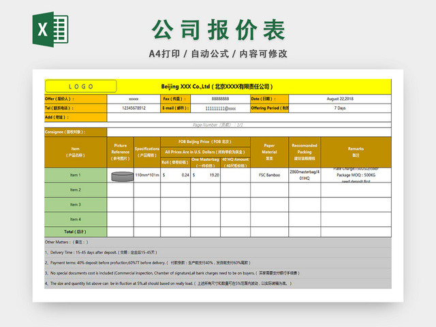The height and width of the screenshot is (327, 436).
Task: Click the email value 111111111@xxxx
Action: (220, 108)
